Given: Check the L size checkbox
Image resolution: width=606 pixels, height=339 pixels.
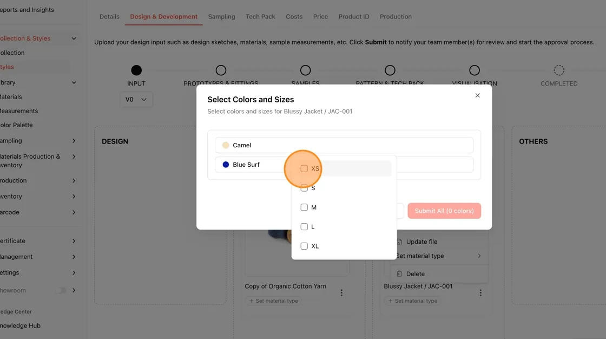Looking at the screenshot, I should click(x=304, y=227).
